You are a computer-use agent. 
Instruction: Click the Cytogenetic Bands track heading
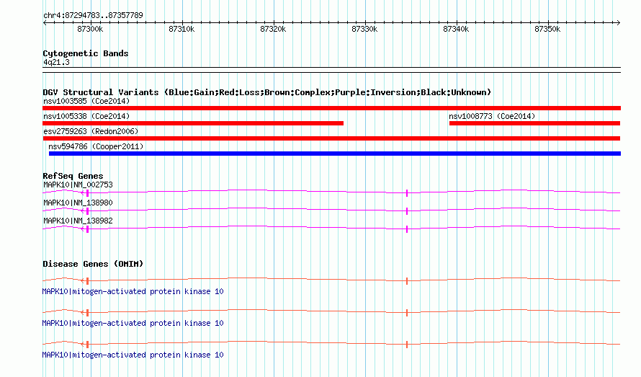86,53
